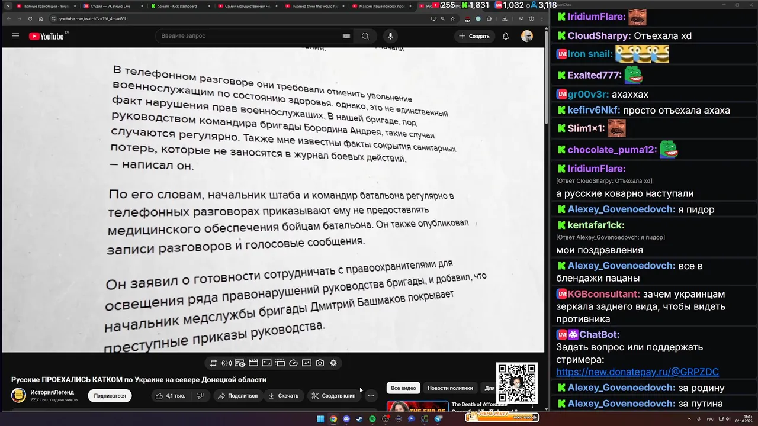Open more actions ellipsis next to Создать клип
The image size is (758, 426).
click(371, 396)
